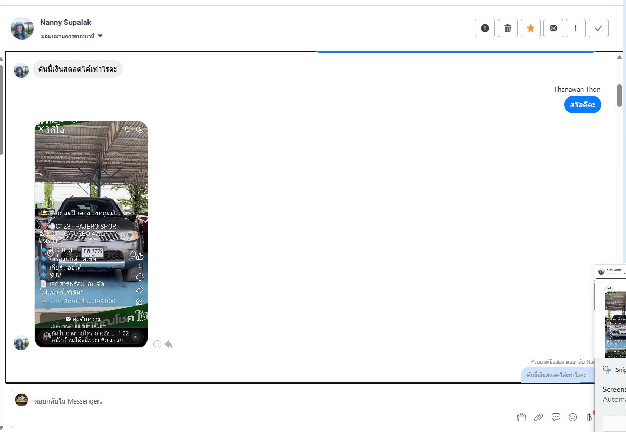The width and height of the screenshot is (626, 432).
Task: Open the emoji picker in reply box
Action: tap(573, 417)
